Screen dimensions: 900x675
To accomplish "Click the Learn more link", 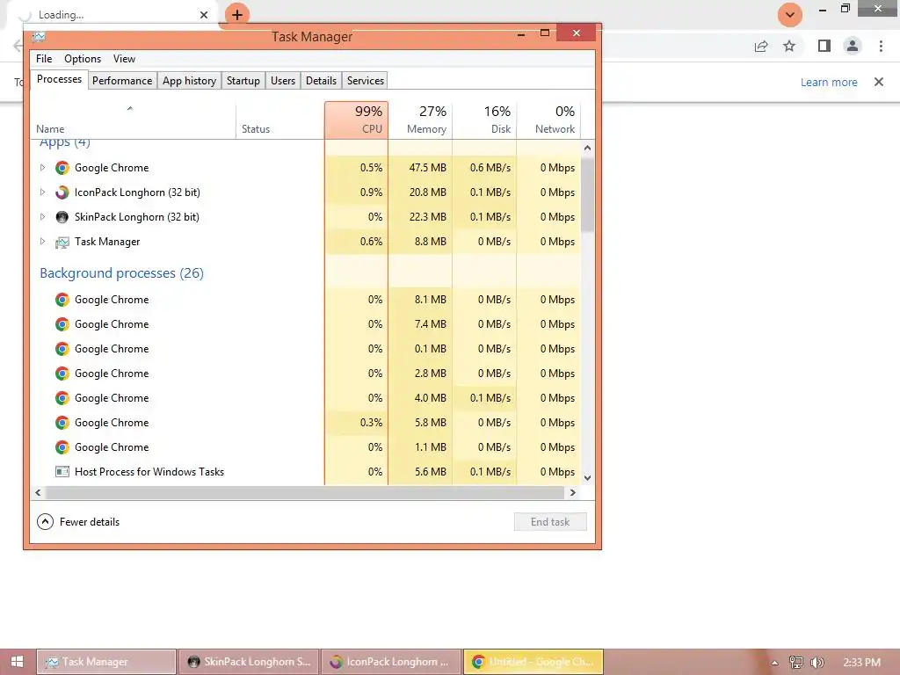I will [x=829, y=82].
